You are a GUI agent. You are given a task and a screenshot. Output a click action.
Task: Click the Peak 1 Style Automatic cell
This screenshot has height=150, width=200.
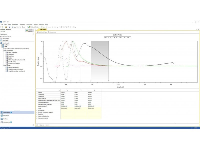(67, 108)
